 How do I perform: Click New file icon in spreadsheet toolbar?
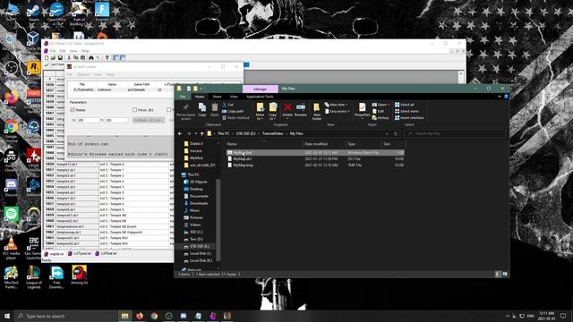click(x=47, y=57)
